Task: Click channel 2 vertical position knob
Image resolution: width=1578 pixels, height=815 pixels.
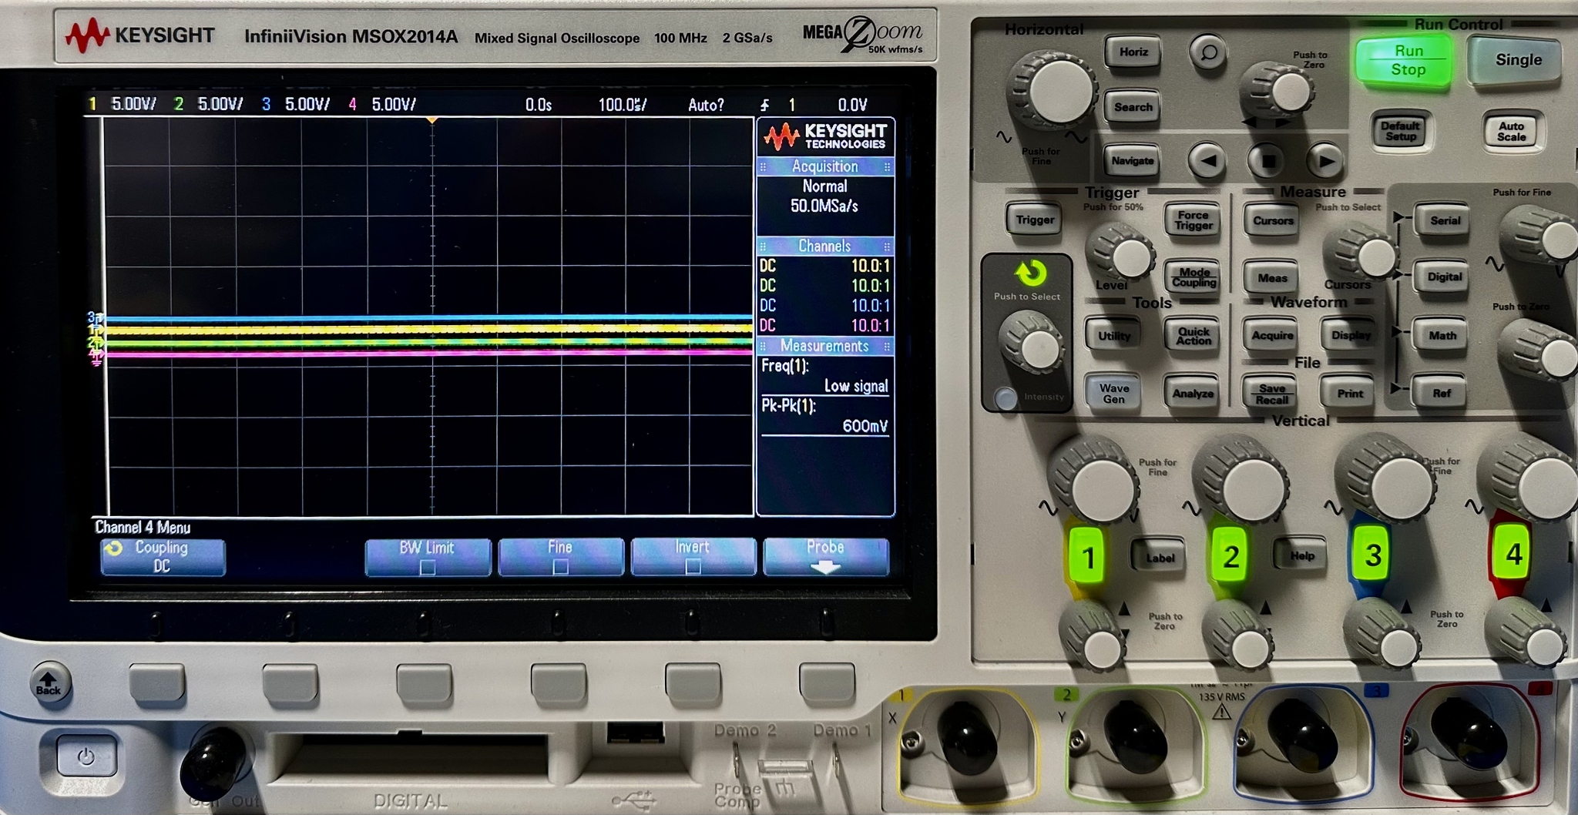Action: 1241,638
